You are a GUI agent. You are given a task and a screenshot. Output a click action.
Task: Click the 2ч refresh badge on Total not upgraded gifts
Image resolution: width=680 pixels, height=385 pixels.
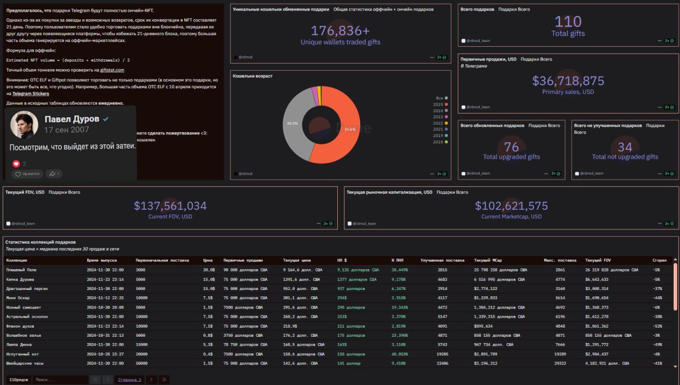click(x=669, y=173)
